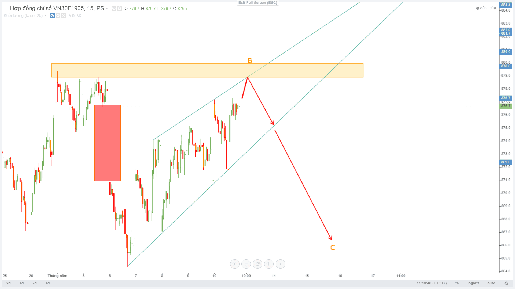Viewport: 515px width, 289px height.
Task: Toggle percent scale mode
Action: [457, 283]
